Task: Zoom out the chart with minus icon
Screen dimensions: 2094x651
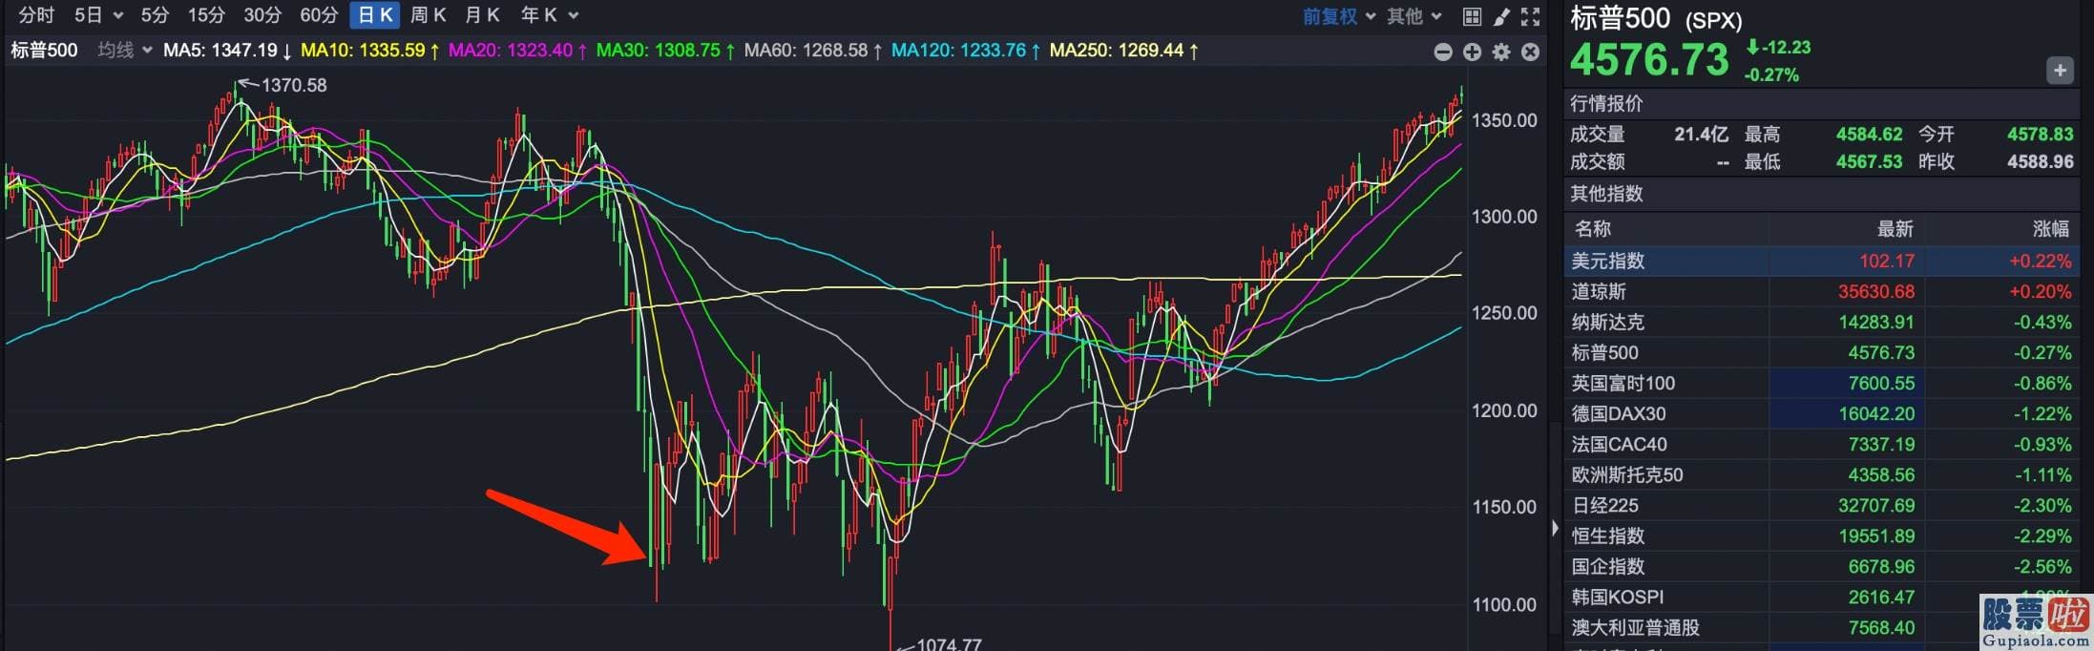Action: [x=1443, y=52]
